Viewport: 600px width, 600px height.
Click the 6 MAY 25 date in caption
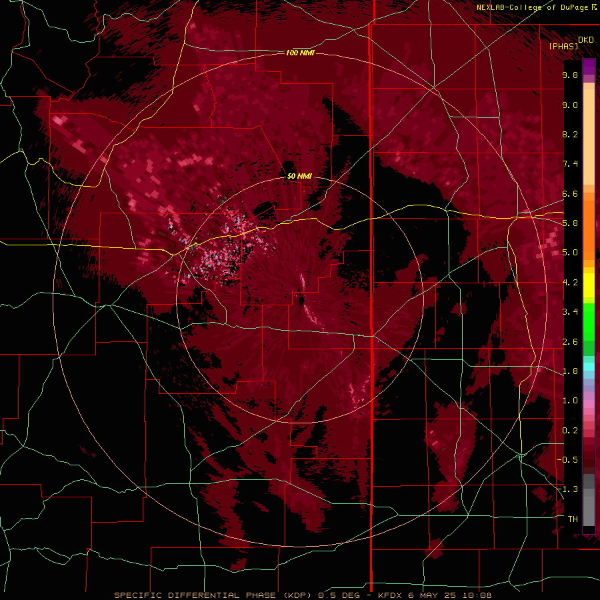click(432, 595)
